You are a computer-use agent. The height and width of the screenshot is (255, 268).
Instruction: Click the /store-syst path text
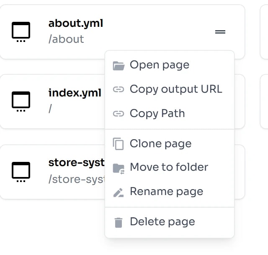[76, 179]
